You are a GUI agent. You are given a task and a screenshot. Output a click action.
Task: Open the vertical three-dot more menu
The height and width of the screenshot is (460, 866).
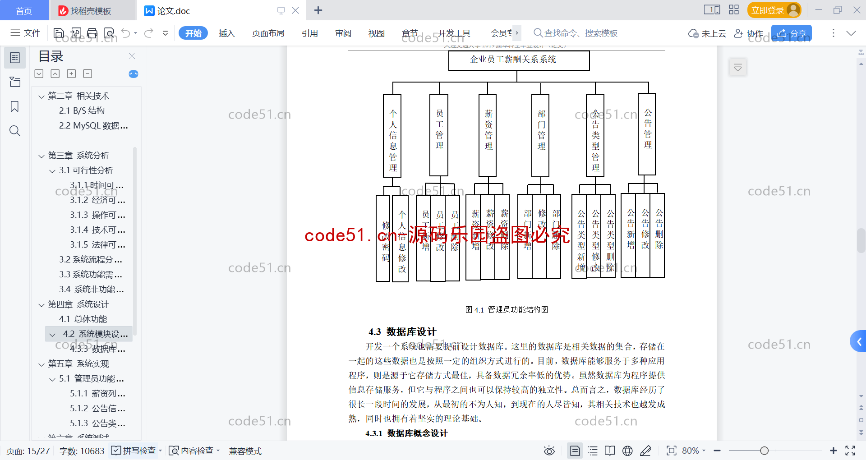[833, 33]
